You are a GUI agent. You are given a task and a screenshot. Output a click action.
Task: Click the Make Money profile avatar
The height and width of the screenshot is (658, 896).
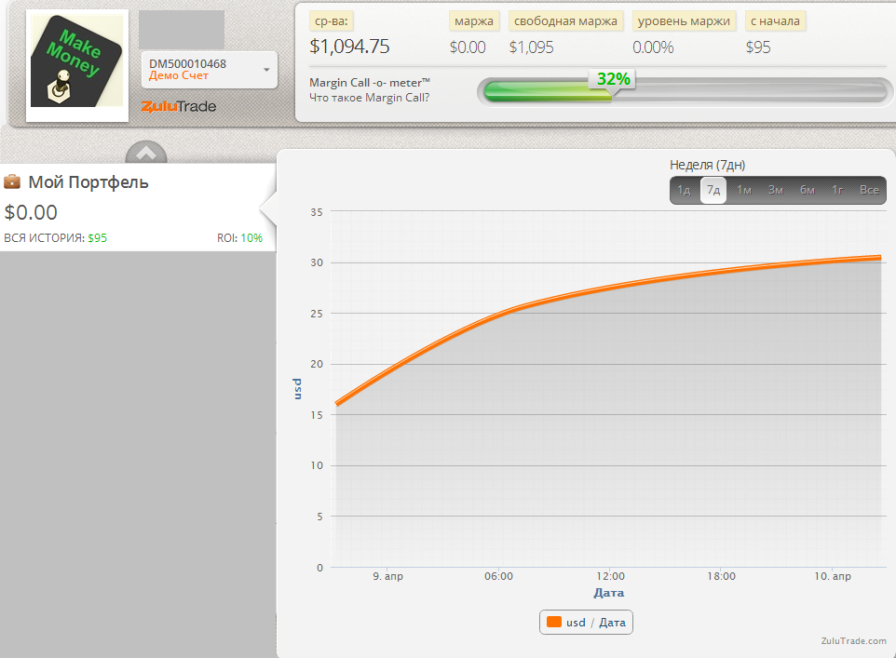(77, 61)
